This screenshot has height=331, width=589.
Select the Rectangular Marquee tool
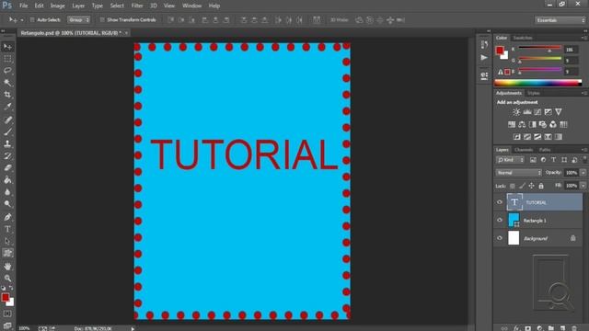7,59
